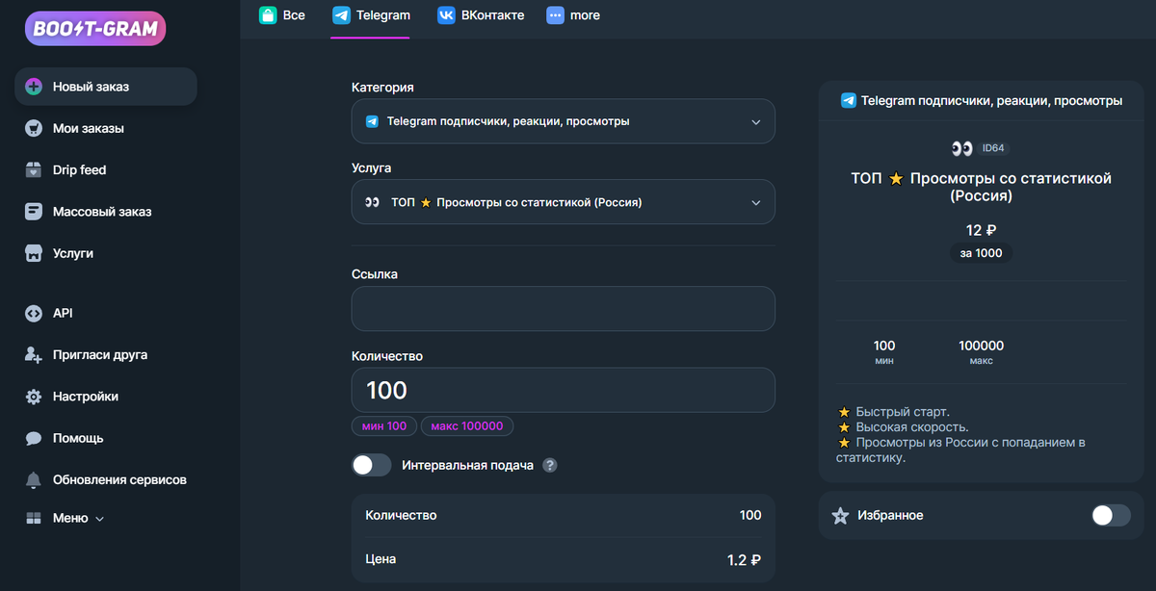Toggle the Избранное favorite switch
This screenshot has height=591, width=1156.
[x=1111, y=515]
